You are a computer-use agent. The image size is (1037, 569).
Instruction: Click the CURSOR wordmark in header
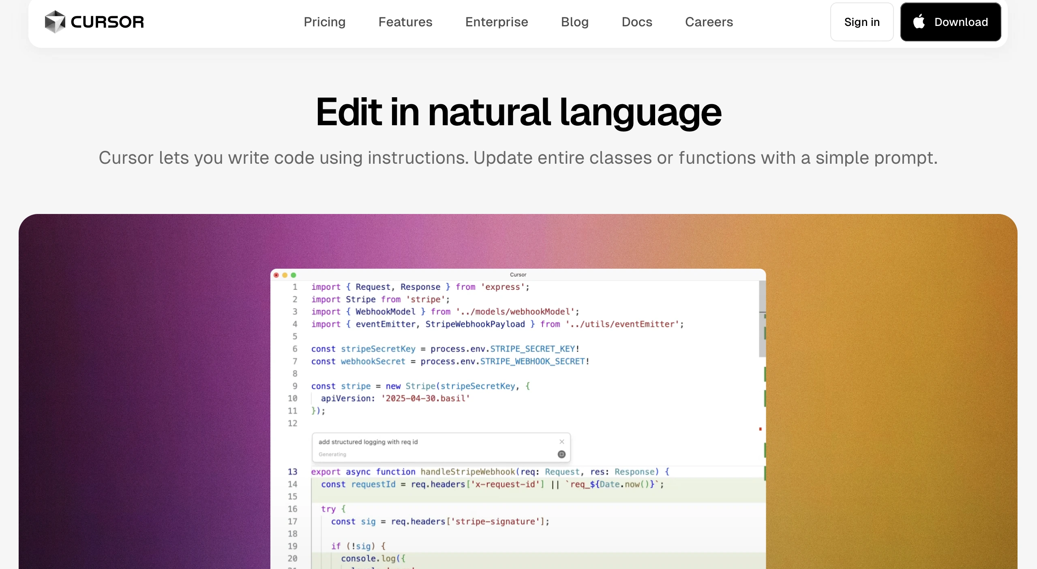[x=107, y=22]
